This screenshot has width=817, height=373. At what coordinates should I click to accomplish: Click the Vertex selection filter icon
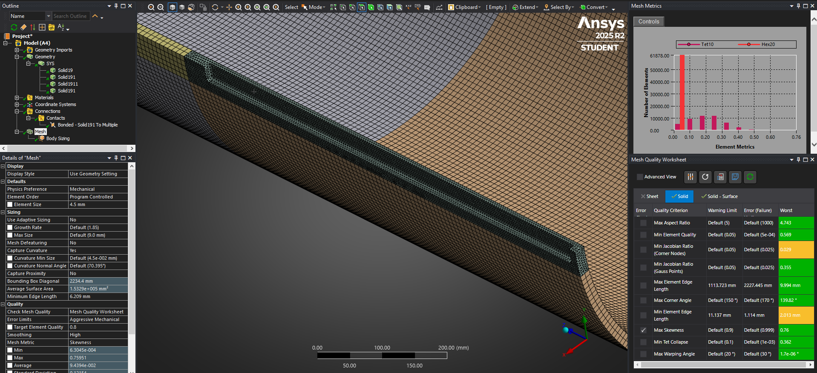coord(343,7)
